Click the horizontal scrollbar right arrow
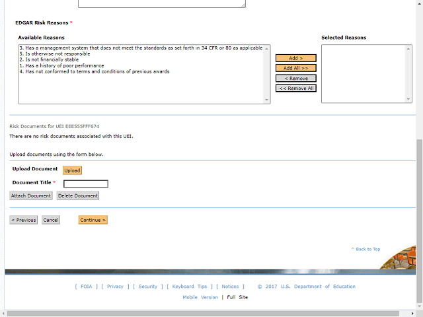 (412, 314)
